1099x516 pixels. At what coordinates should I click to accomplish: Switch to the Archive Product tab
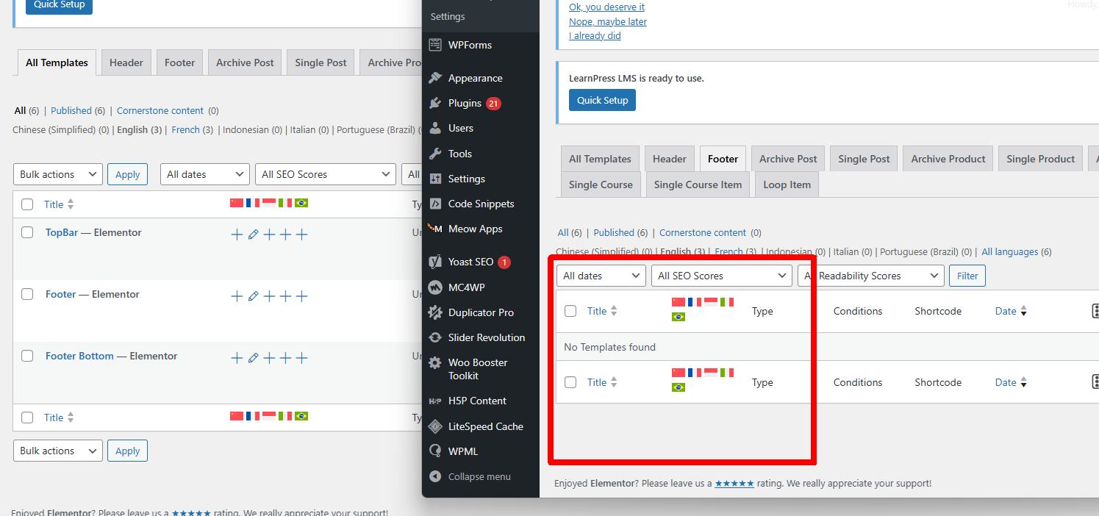click(x=948, y=159)
